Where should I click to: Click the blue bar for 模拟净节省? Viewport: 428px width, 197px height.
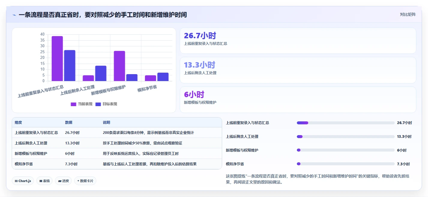pyautogui.click(x=163, y=77)
